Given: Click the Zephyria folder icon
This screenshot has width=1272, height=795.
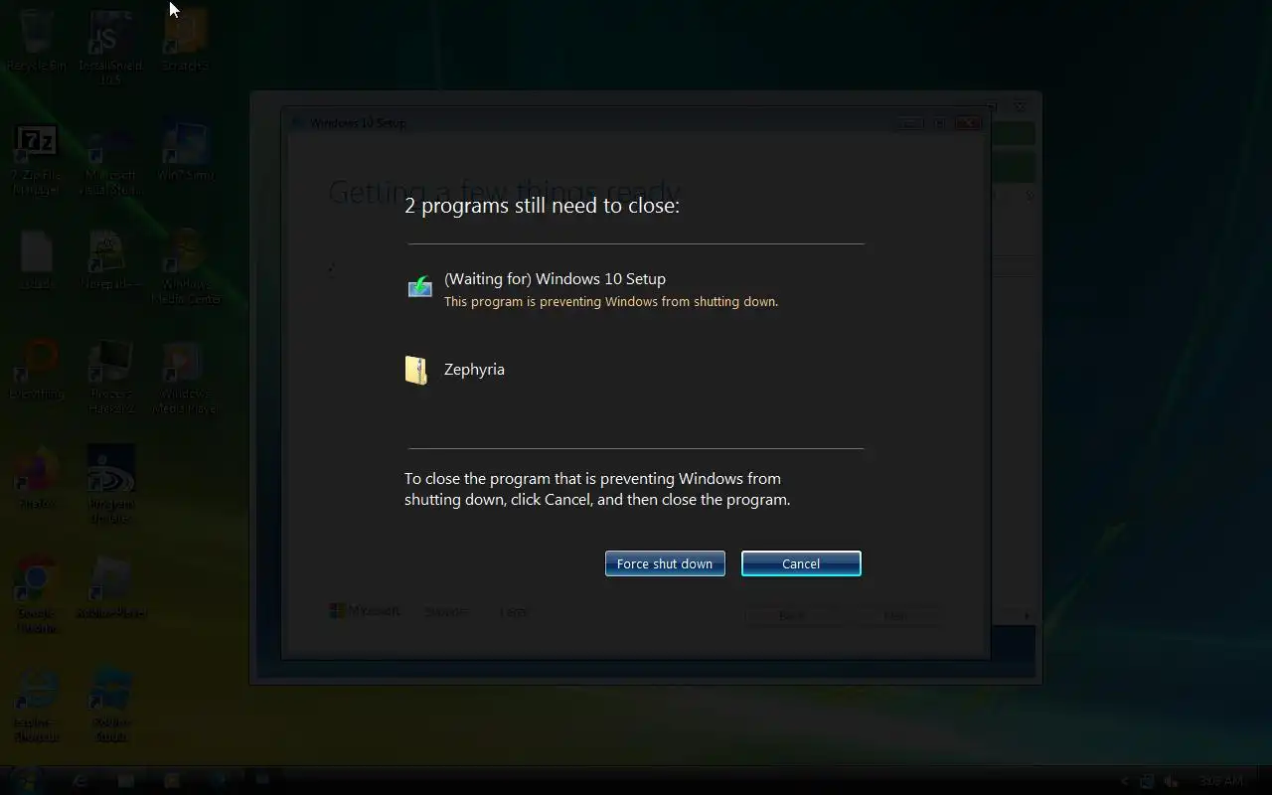Looking at the screenshot, I should click(416, 370).
